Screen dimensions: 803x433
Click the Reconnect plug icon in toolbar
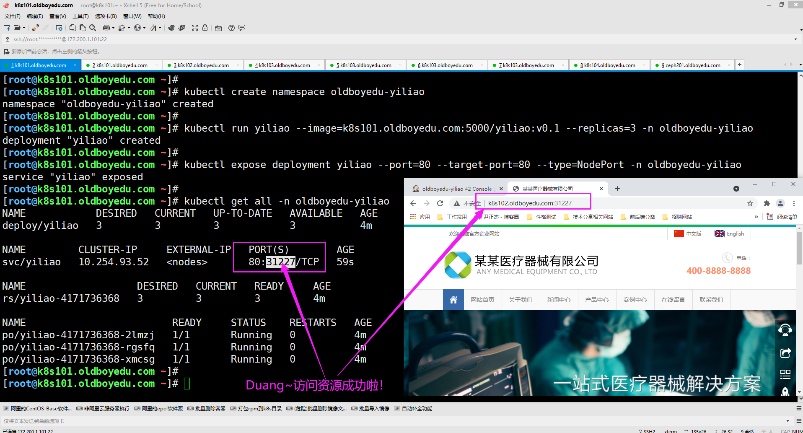(35, 28)
